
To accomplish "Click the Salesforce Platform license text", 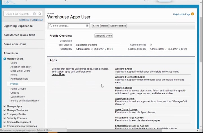I will tap(86, 45).
